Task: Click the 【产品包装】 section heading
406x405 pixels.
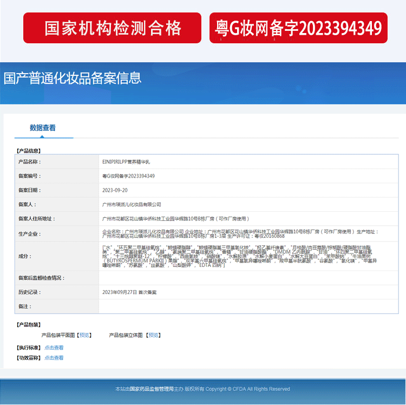Action: pos(29,324)
